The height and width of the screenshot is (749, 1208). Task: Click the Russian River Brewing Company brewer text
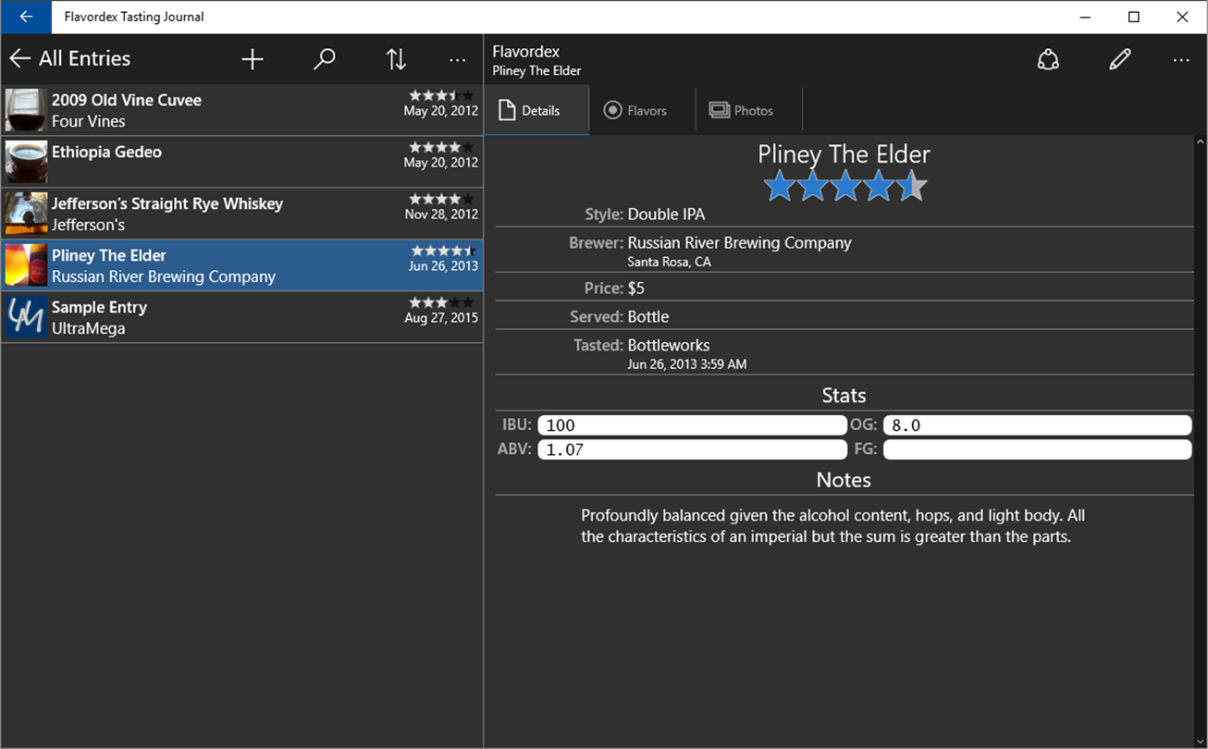point(739,242)
